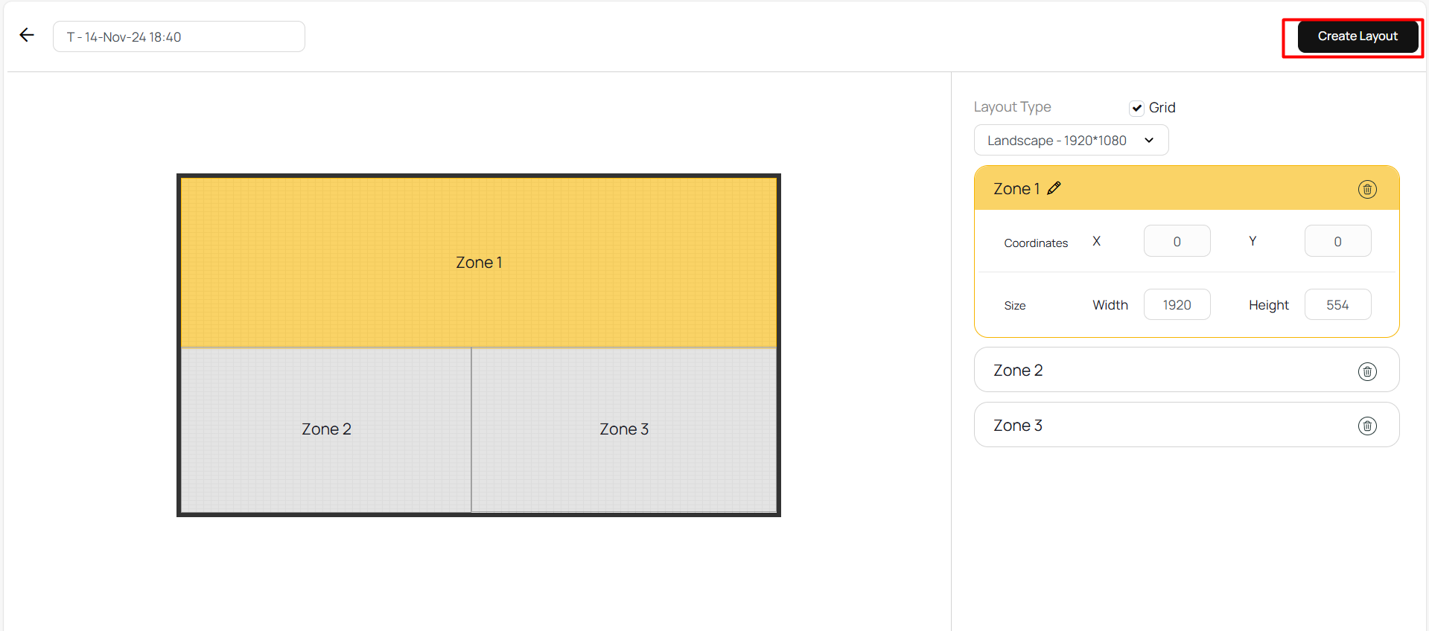Image resolution: width=1429 pixels, height=631 pixels.
Task: Expand the Zone 2 panel
Action: click(x=1162, y=371)
